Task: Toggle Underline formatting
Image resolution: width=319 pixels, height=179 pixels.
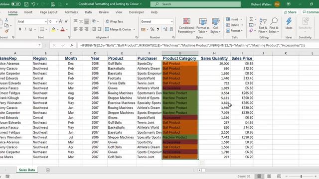Action: coord(30,29)
